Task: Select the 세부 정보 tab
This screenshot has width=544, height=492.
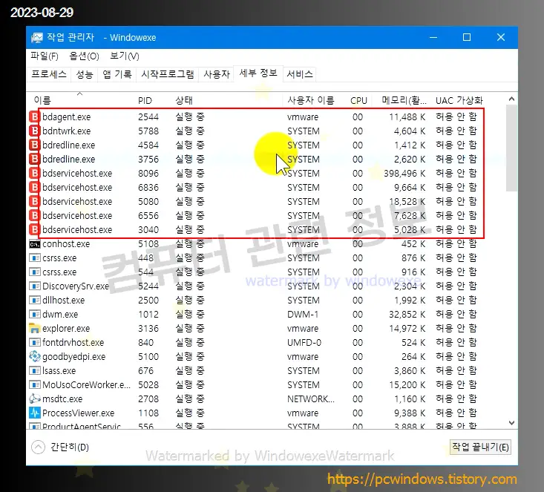Action: coord(258,73)
